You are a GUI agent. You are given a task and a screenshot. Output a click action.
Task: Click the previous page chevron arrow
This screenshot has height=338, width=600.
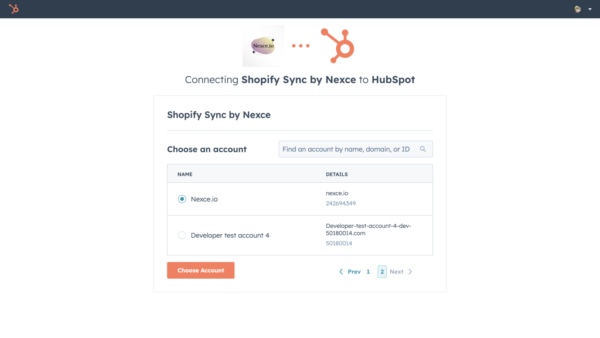pos(341,271)
